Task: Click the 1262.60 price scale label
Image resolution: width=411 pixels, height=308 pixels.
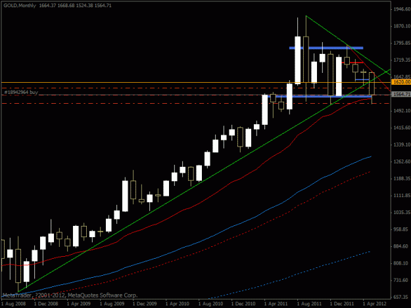Action: click(402, 162)
